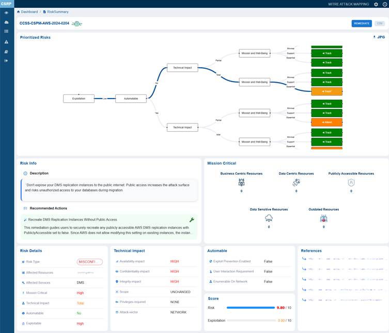This screenshot has width=389, height=333.
Task: Open settings gear in the top bar
Action: [x=376, y=4]
